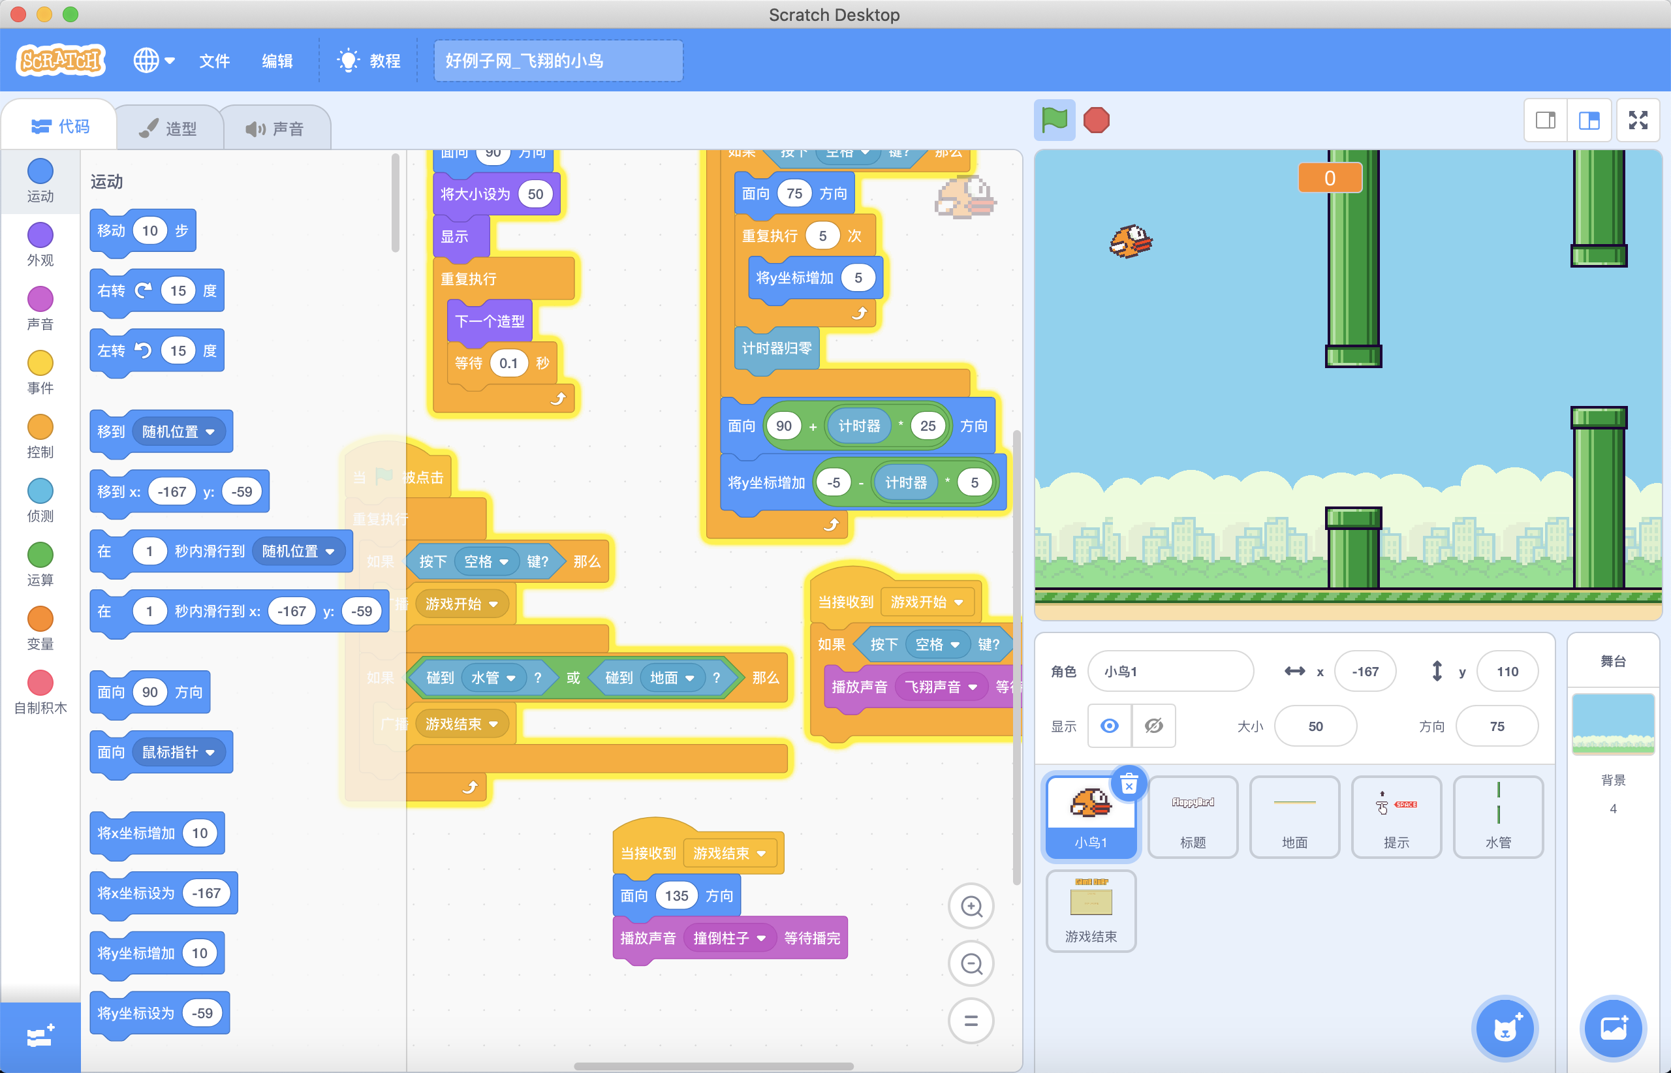Edit the sprite direction field 方向
This screenshot has width=1671, height=1073.
coord(1497,726)
